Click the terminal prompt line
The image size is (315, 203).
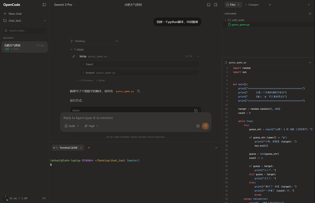click(x=95, y=160)
